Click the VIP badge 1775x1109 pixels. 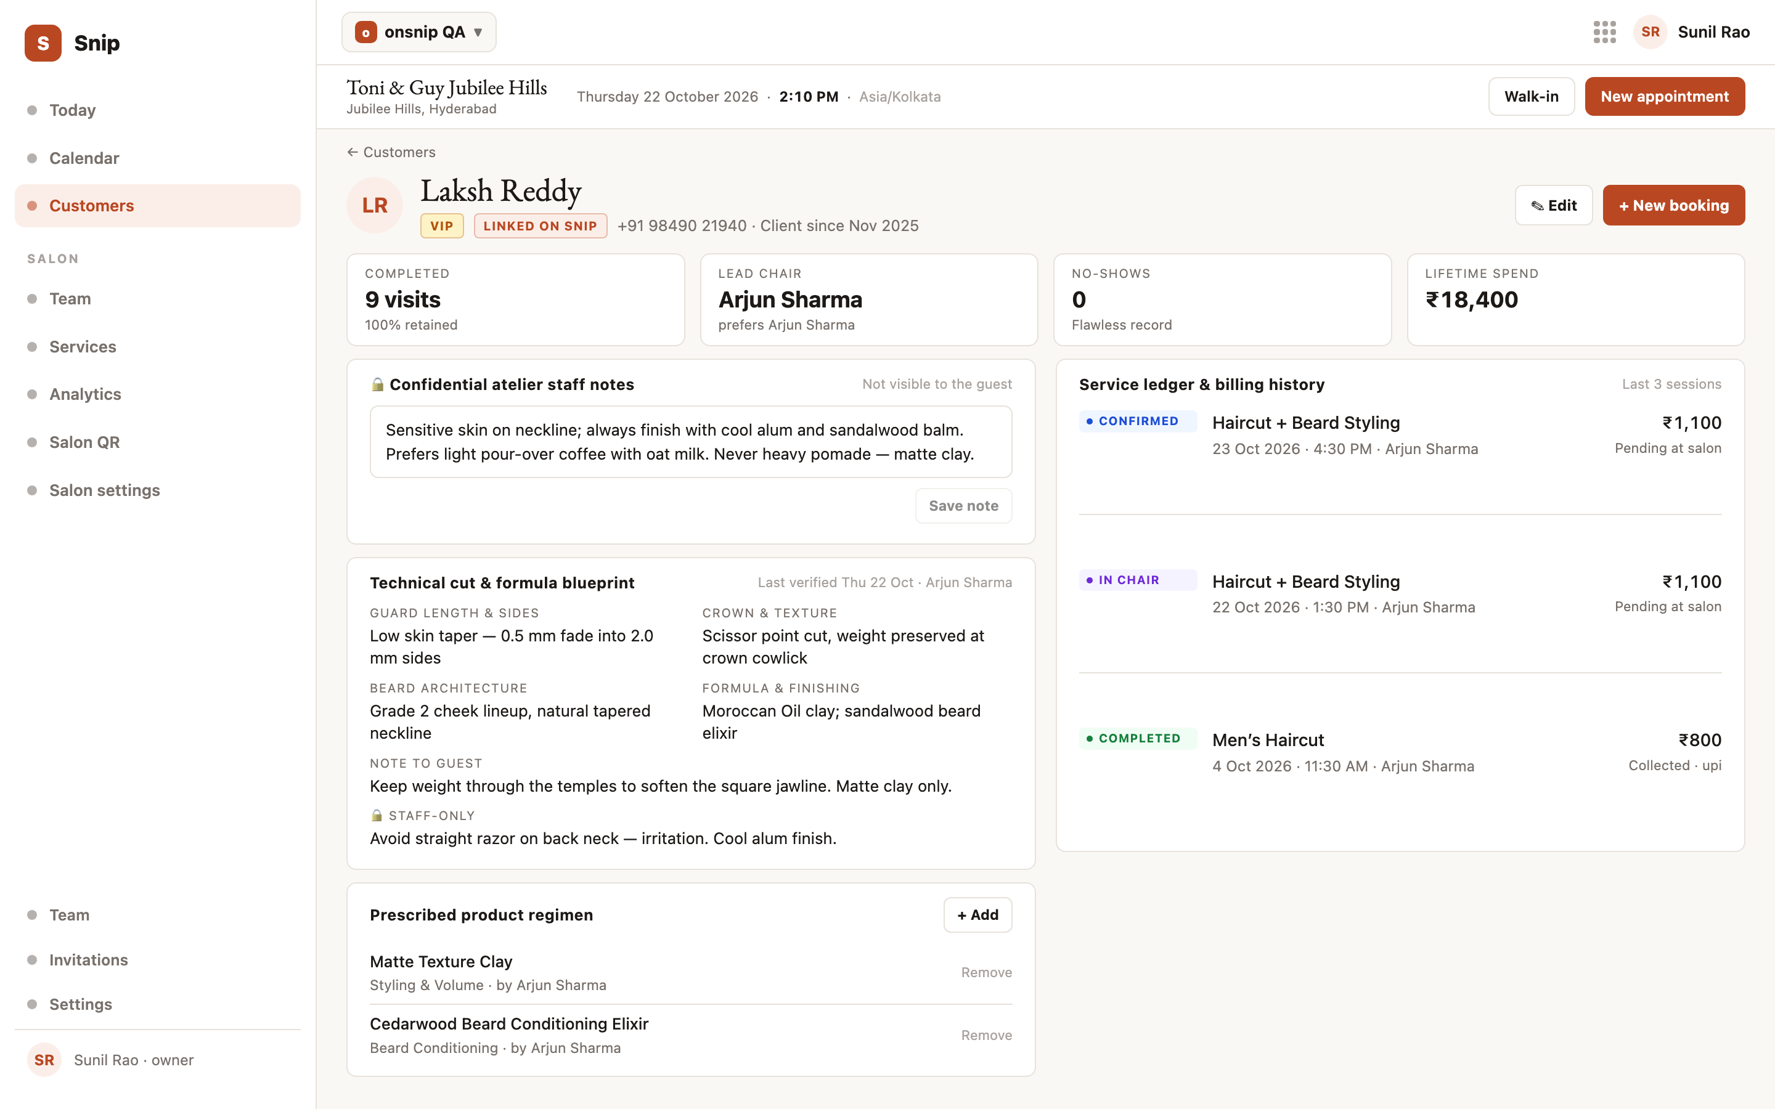[441, 226]
